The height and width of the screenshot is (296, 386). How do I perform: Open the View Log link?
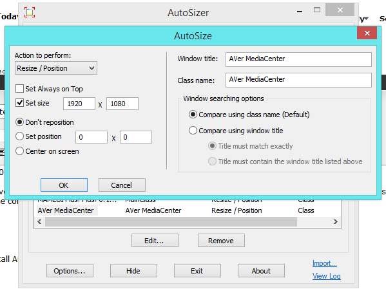pyautogui.click(x=327, y=276)
